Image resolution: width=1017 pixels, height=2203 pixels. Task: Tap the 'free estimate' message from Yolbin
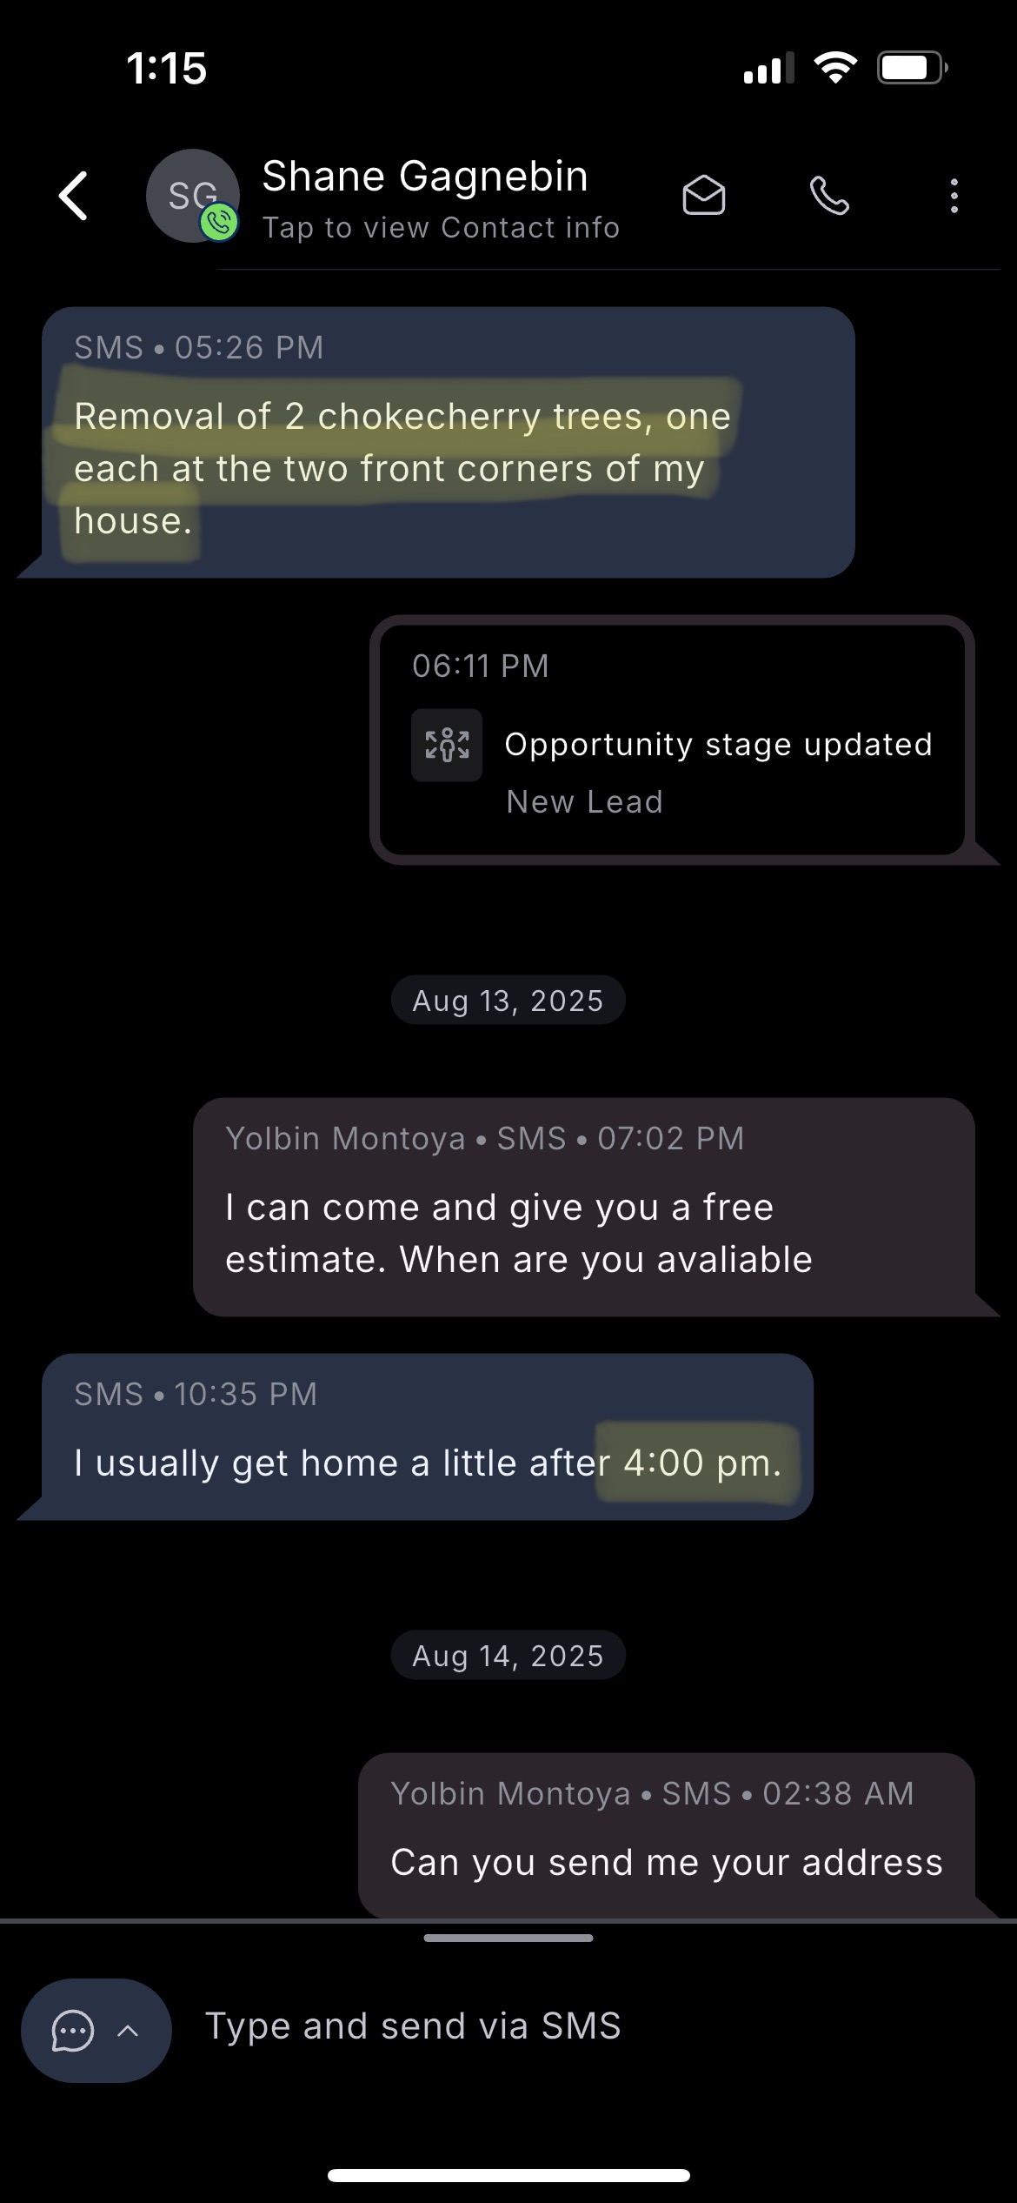pos(584,1207)
